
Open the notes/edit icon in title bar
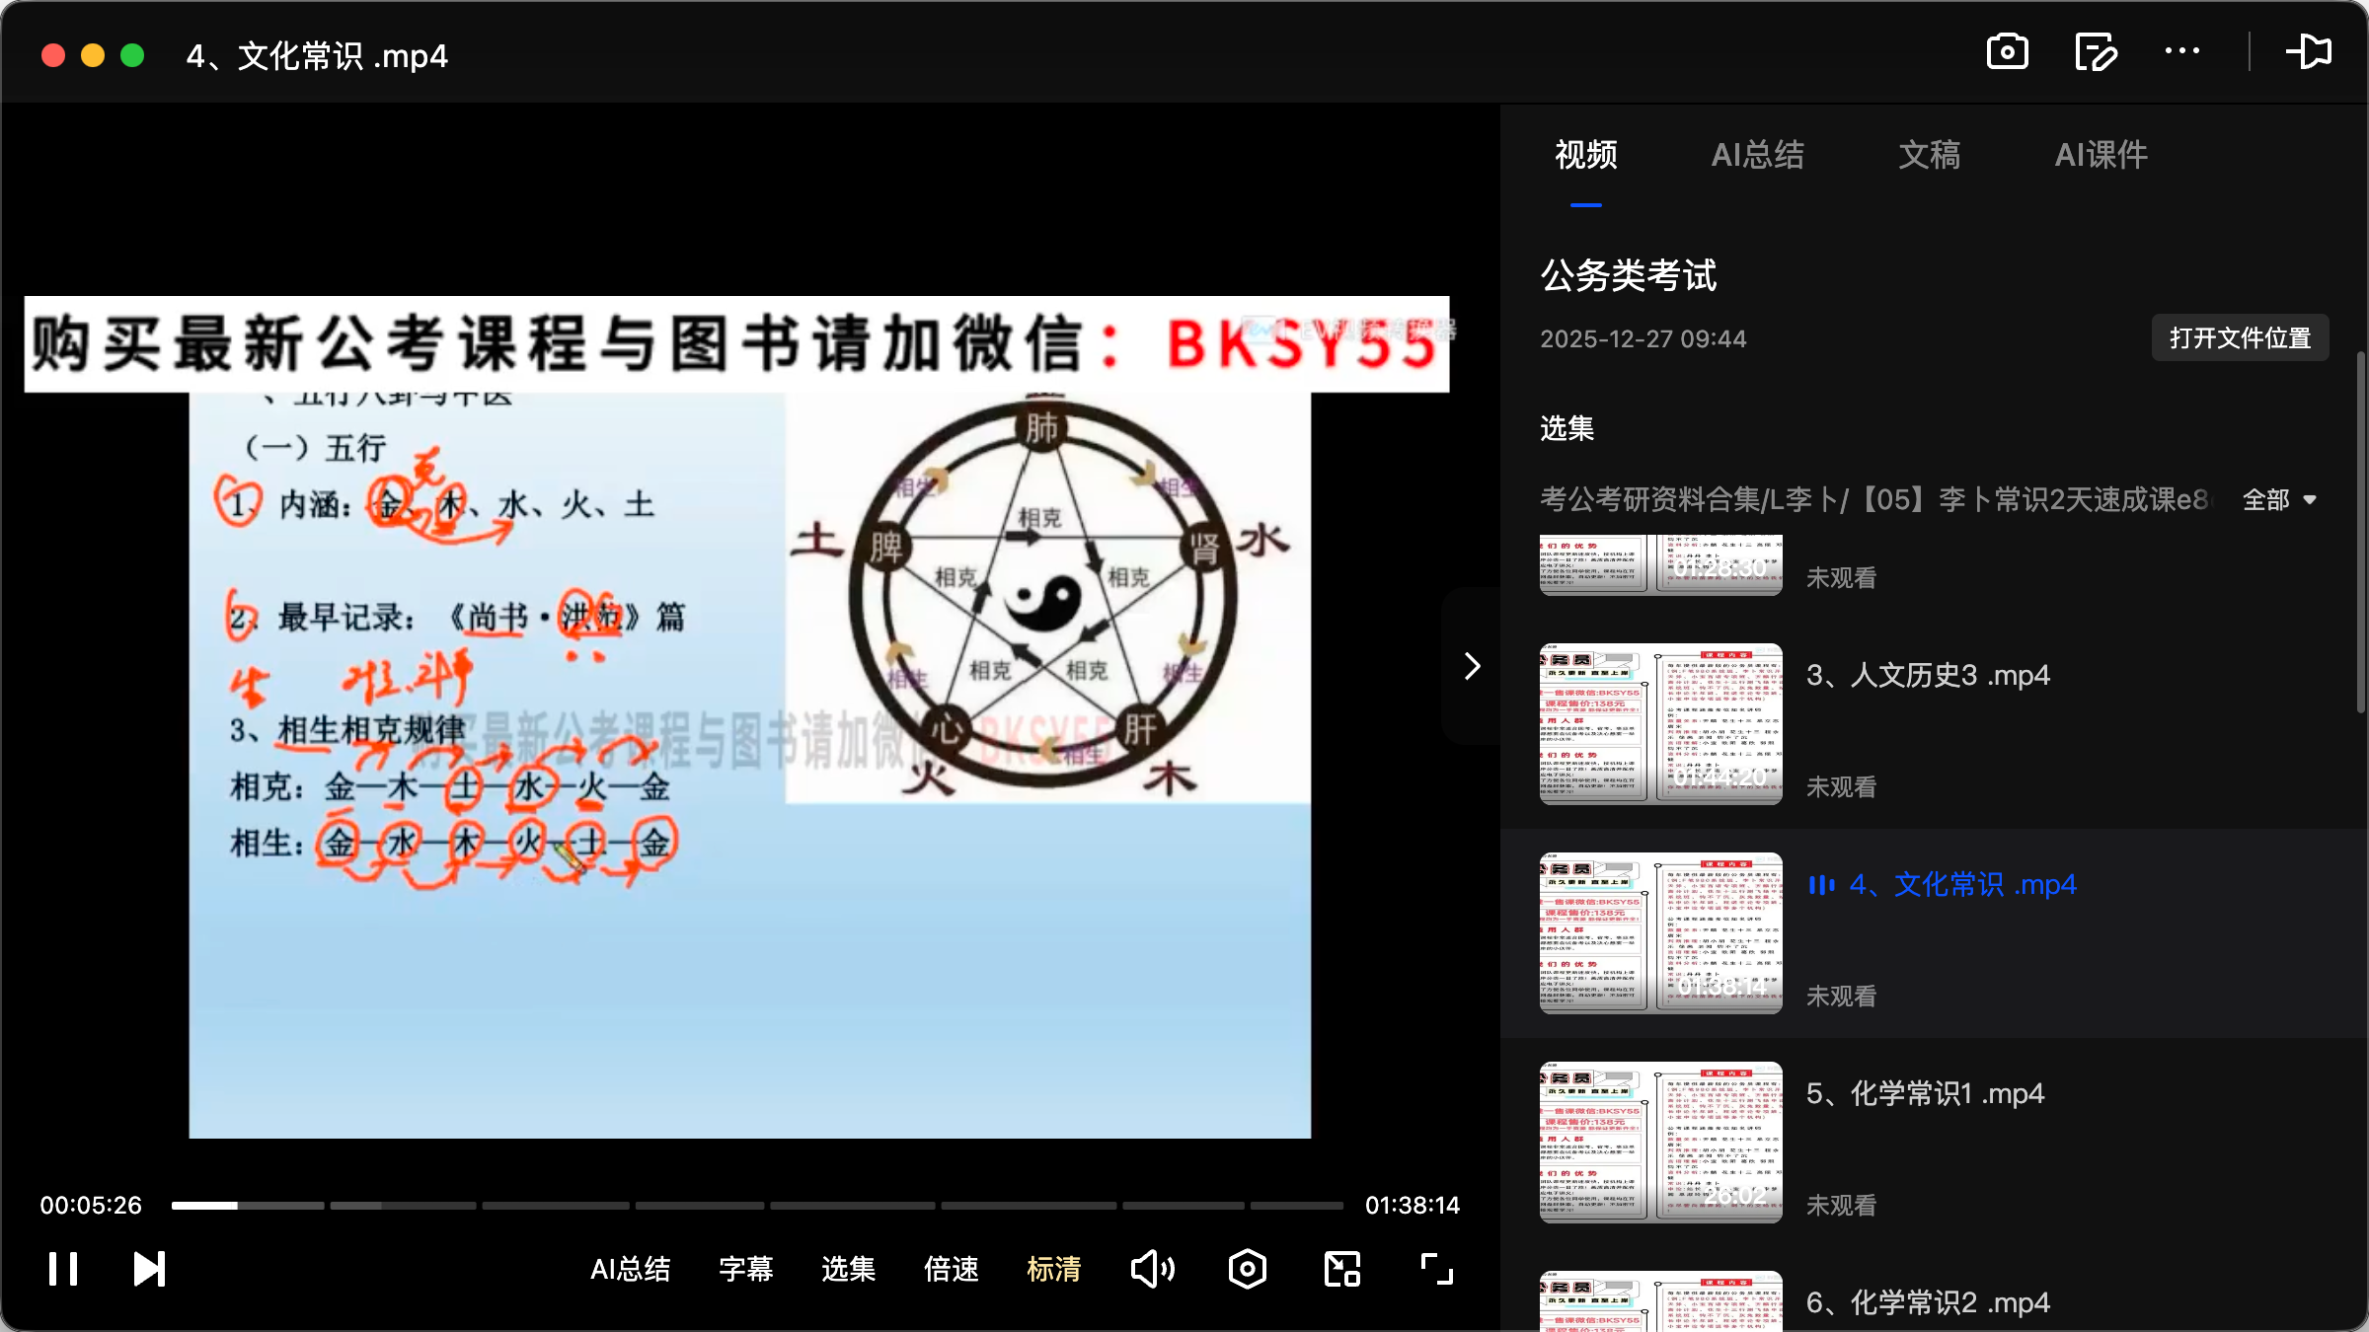(x=2095, y=51)
